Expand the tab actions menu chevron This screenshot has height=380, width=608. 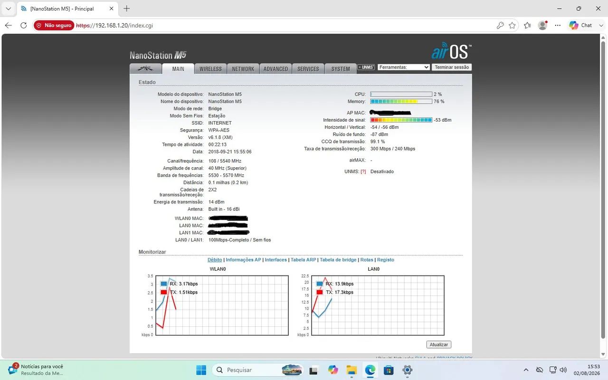9,9
